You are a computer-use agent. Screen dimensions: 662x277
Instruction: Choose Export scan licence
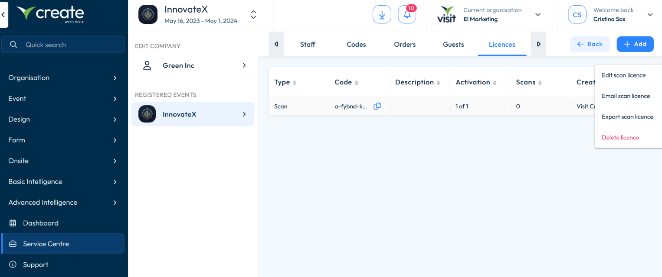pyautogui.click(x=628, y=117)
